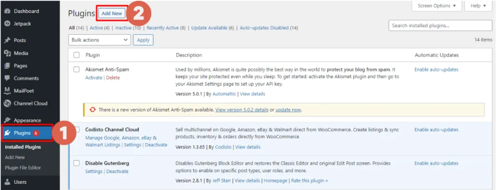Click the Akismet update refresh icon
Viewport: 496px width, 190px height.
(93, 110)
